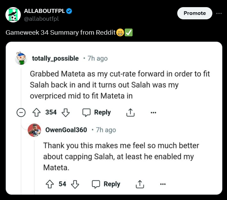Viewport: 227px width, 200px height.
Task: Share totally_possible's comment
Action: [x=130, y=112]
